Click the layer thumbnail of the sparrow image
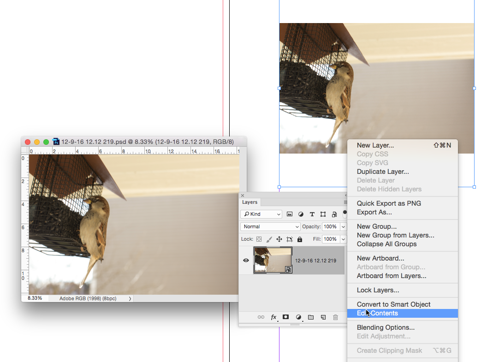493x362 pixels. pyautogui.click(x=272, y=261)
